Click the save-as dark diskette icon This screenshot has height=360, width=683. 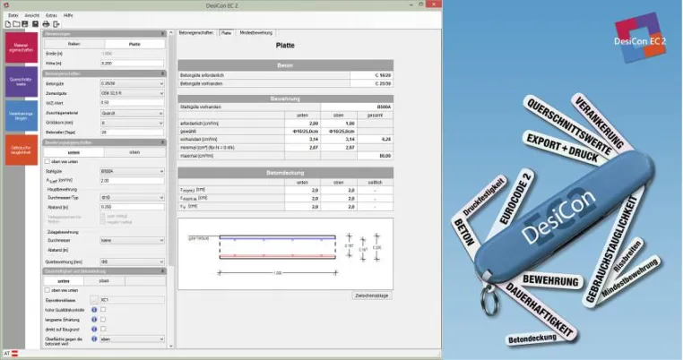(35, 24)
